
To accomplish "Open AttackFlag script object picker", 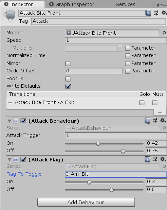I will click(x=164, y=167).
